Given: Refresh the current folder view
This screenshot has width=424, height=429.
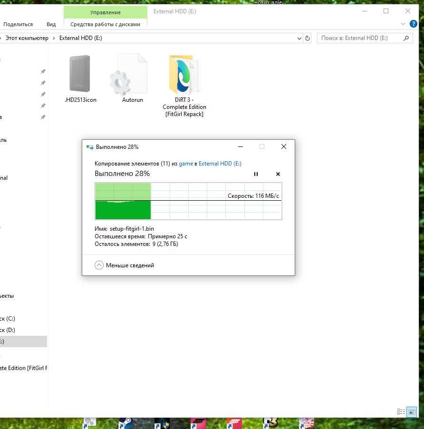Looking at the screenshot, I should click(x=308, y=39).
